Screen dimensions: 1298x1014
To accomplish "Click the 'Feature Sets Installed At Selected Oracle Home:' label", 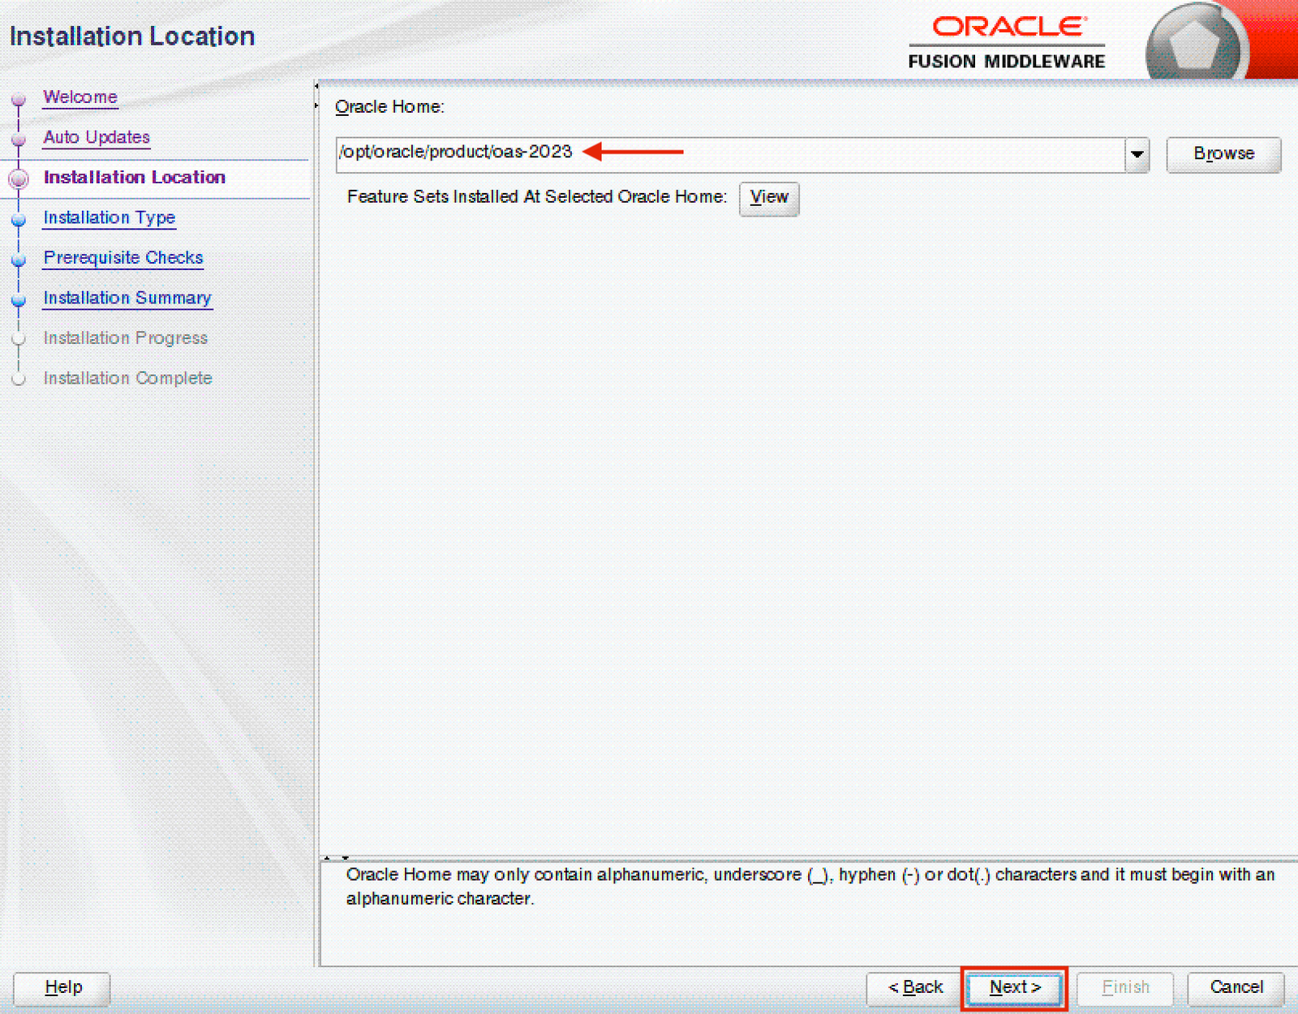I will [x=537, y=197].
